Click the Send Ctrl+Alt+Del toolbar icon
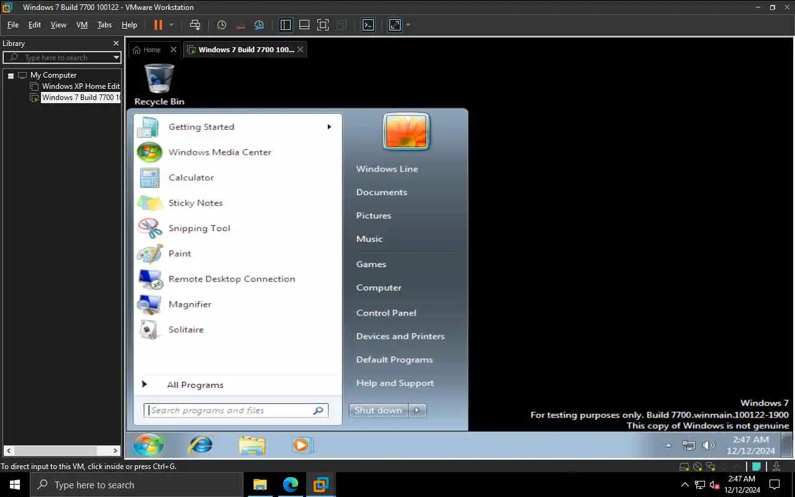The image size is (795, 497). (x=195, y=25)
